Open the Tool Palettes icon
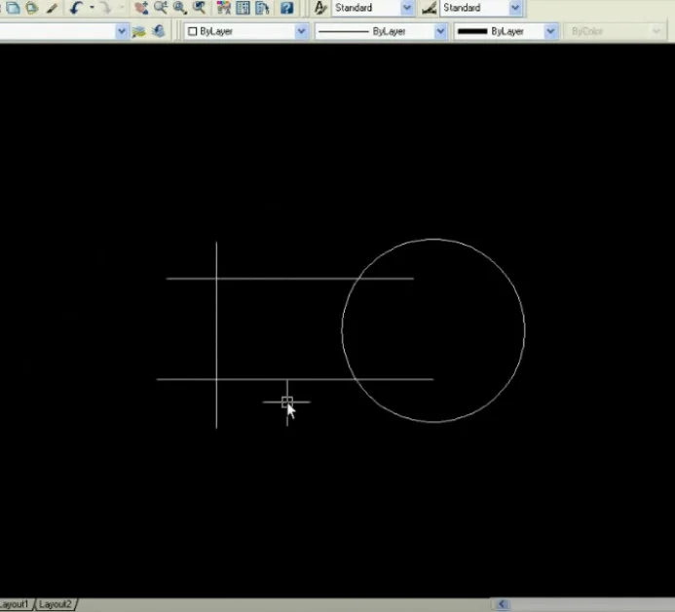Image resolution: width=675 pixels, height=612 pixels. point(262,8)
